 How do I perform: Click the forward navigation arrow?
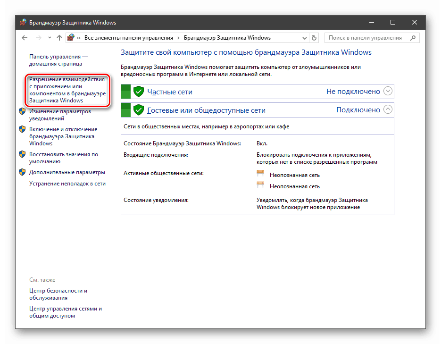[x=39, y=38]
